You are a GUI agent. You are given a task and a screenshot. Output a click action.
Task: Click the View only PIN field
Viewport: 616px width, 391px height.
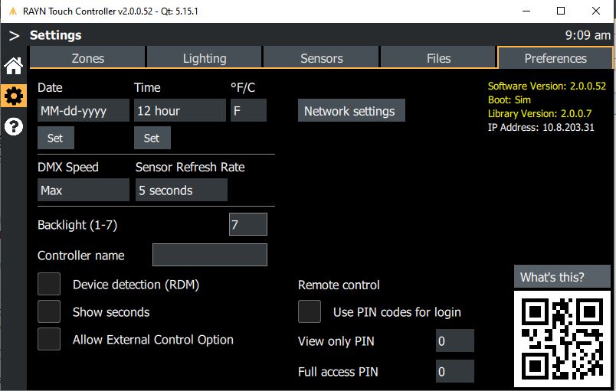point(455,340)
